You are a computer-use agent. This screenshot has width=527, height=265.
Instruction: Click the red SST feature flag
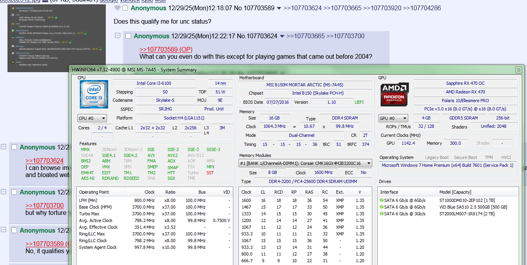(210, 173)
